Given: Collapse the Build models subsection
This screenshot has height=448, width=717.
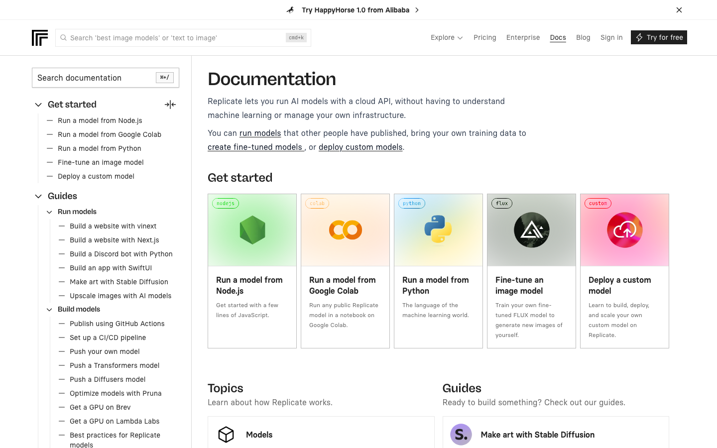Looking at the screenshot, I should 49,310.
